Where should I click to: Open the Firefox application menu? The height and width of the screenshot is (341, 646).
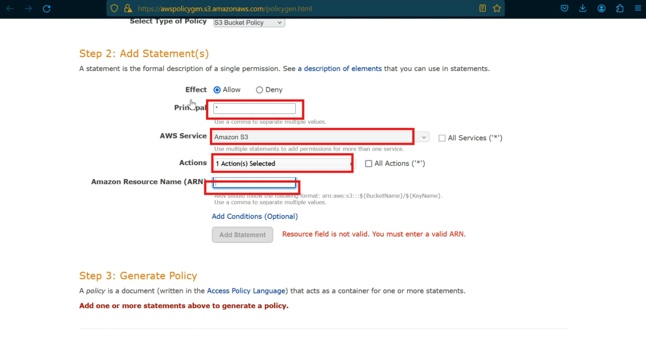[x=638, y=8]
